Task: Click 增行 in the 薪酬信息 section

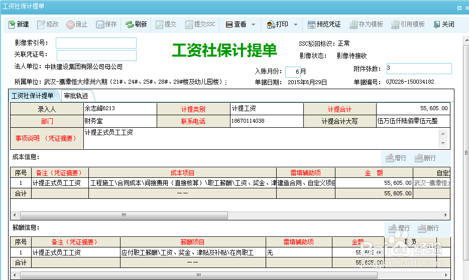Action: 399,228
